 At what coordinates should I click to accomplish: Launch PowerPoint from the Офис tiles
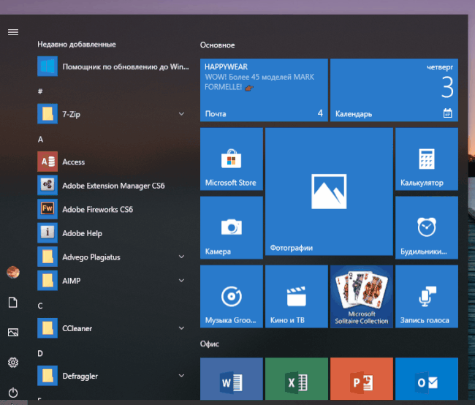pos(362,379)
